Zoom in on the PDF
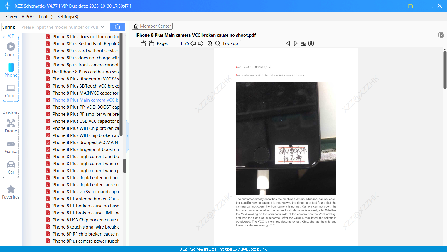 pyautogui.click(x=210, y=43)
